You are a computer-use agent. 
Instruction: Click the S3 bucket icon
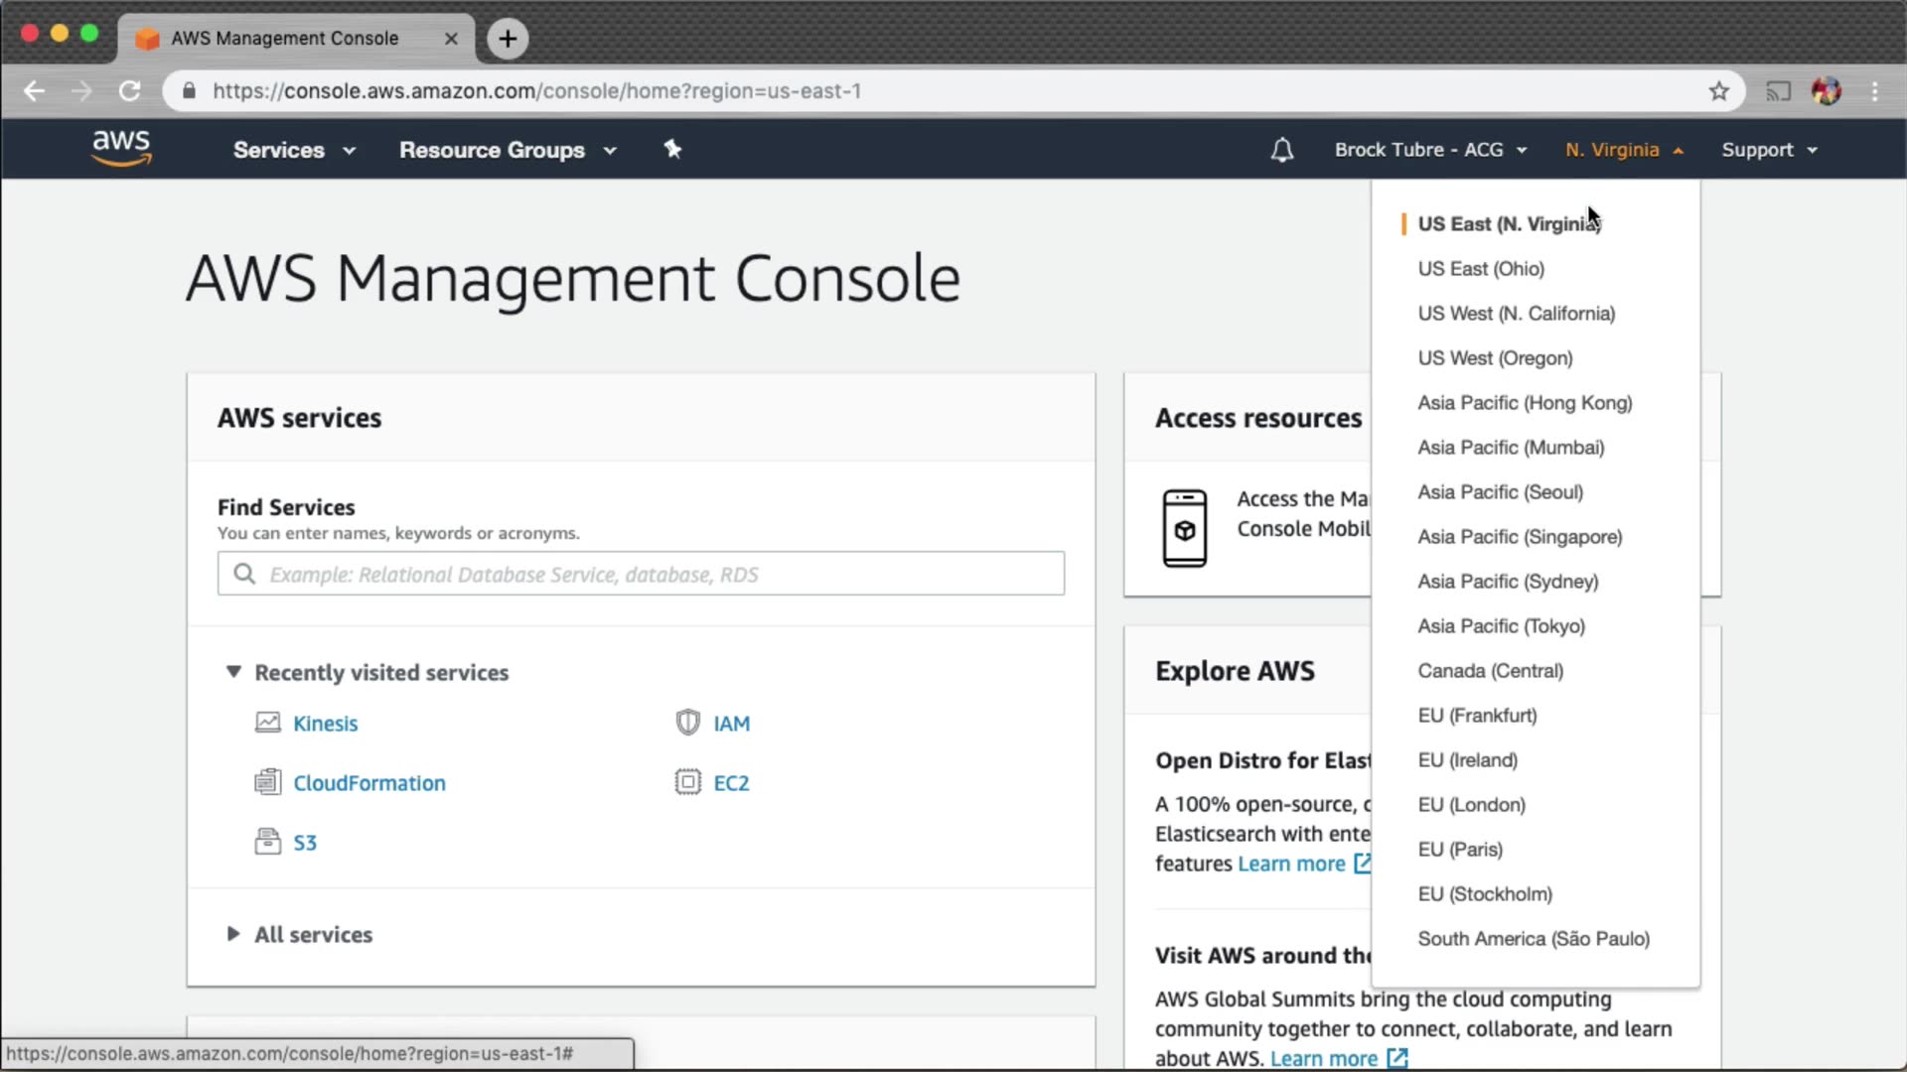pos(267,842)
